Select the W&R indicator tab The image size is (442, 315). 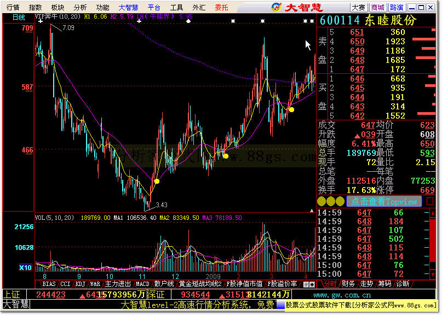pyautogui.click(x=95, y=284)
